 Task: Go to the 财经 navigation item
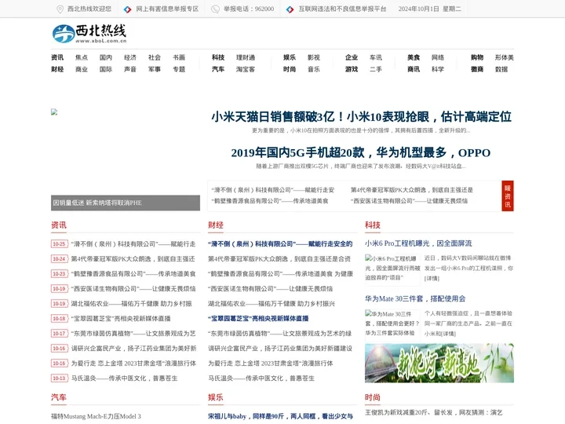(57, 69)
